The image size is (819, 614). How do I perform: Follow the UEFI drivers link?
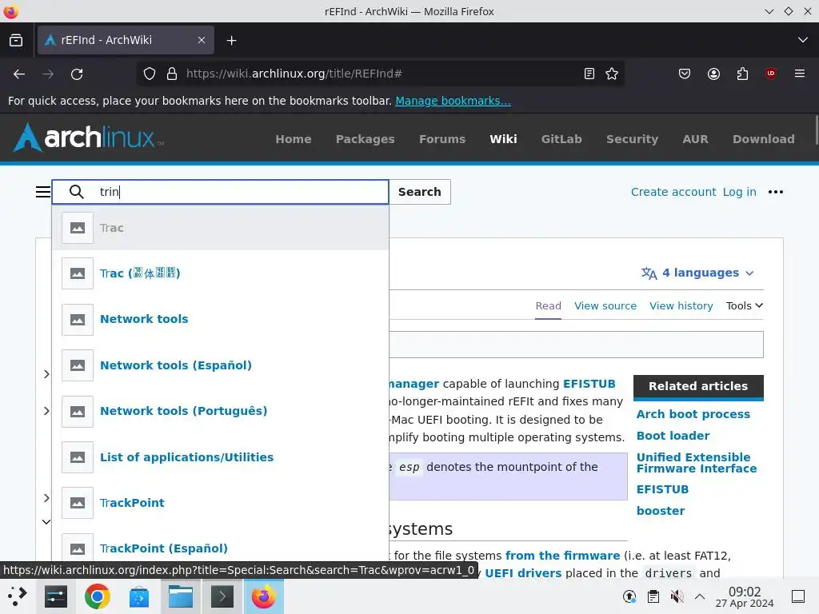pos(523,573)
